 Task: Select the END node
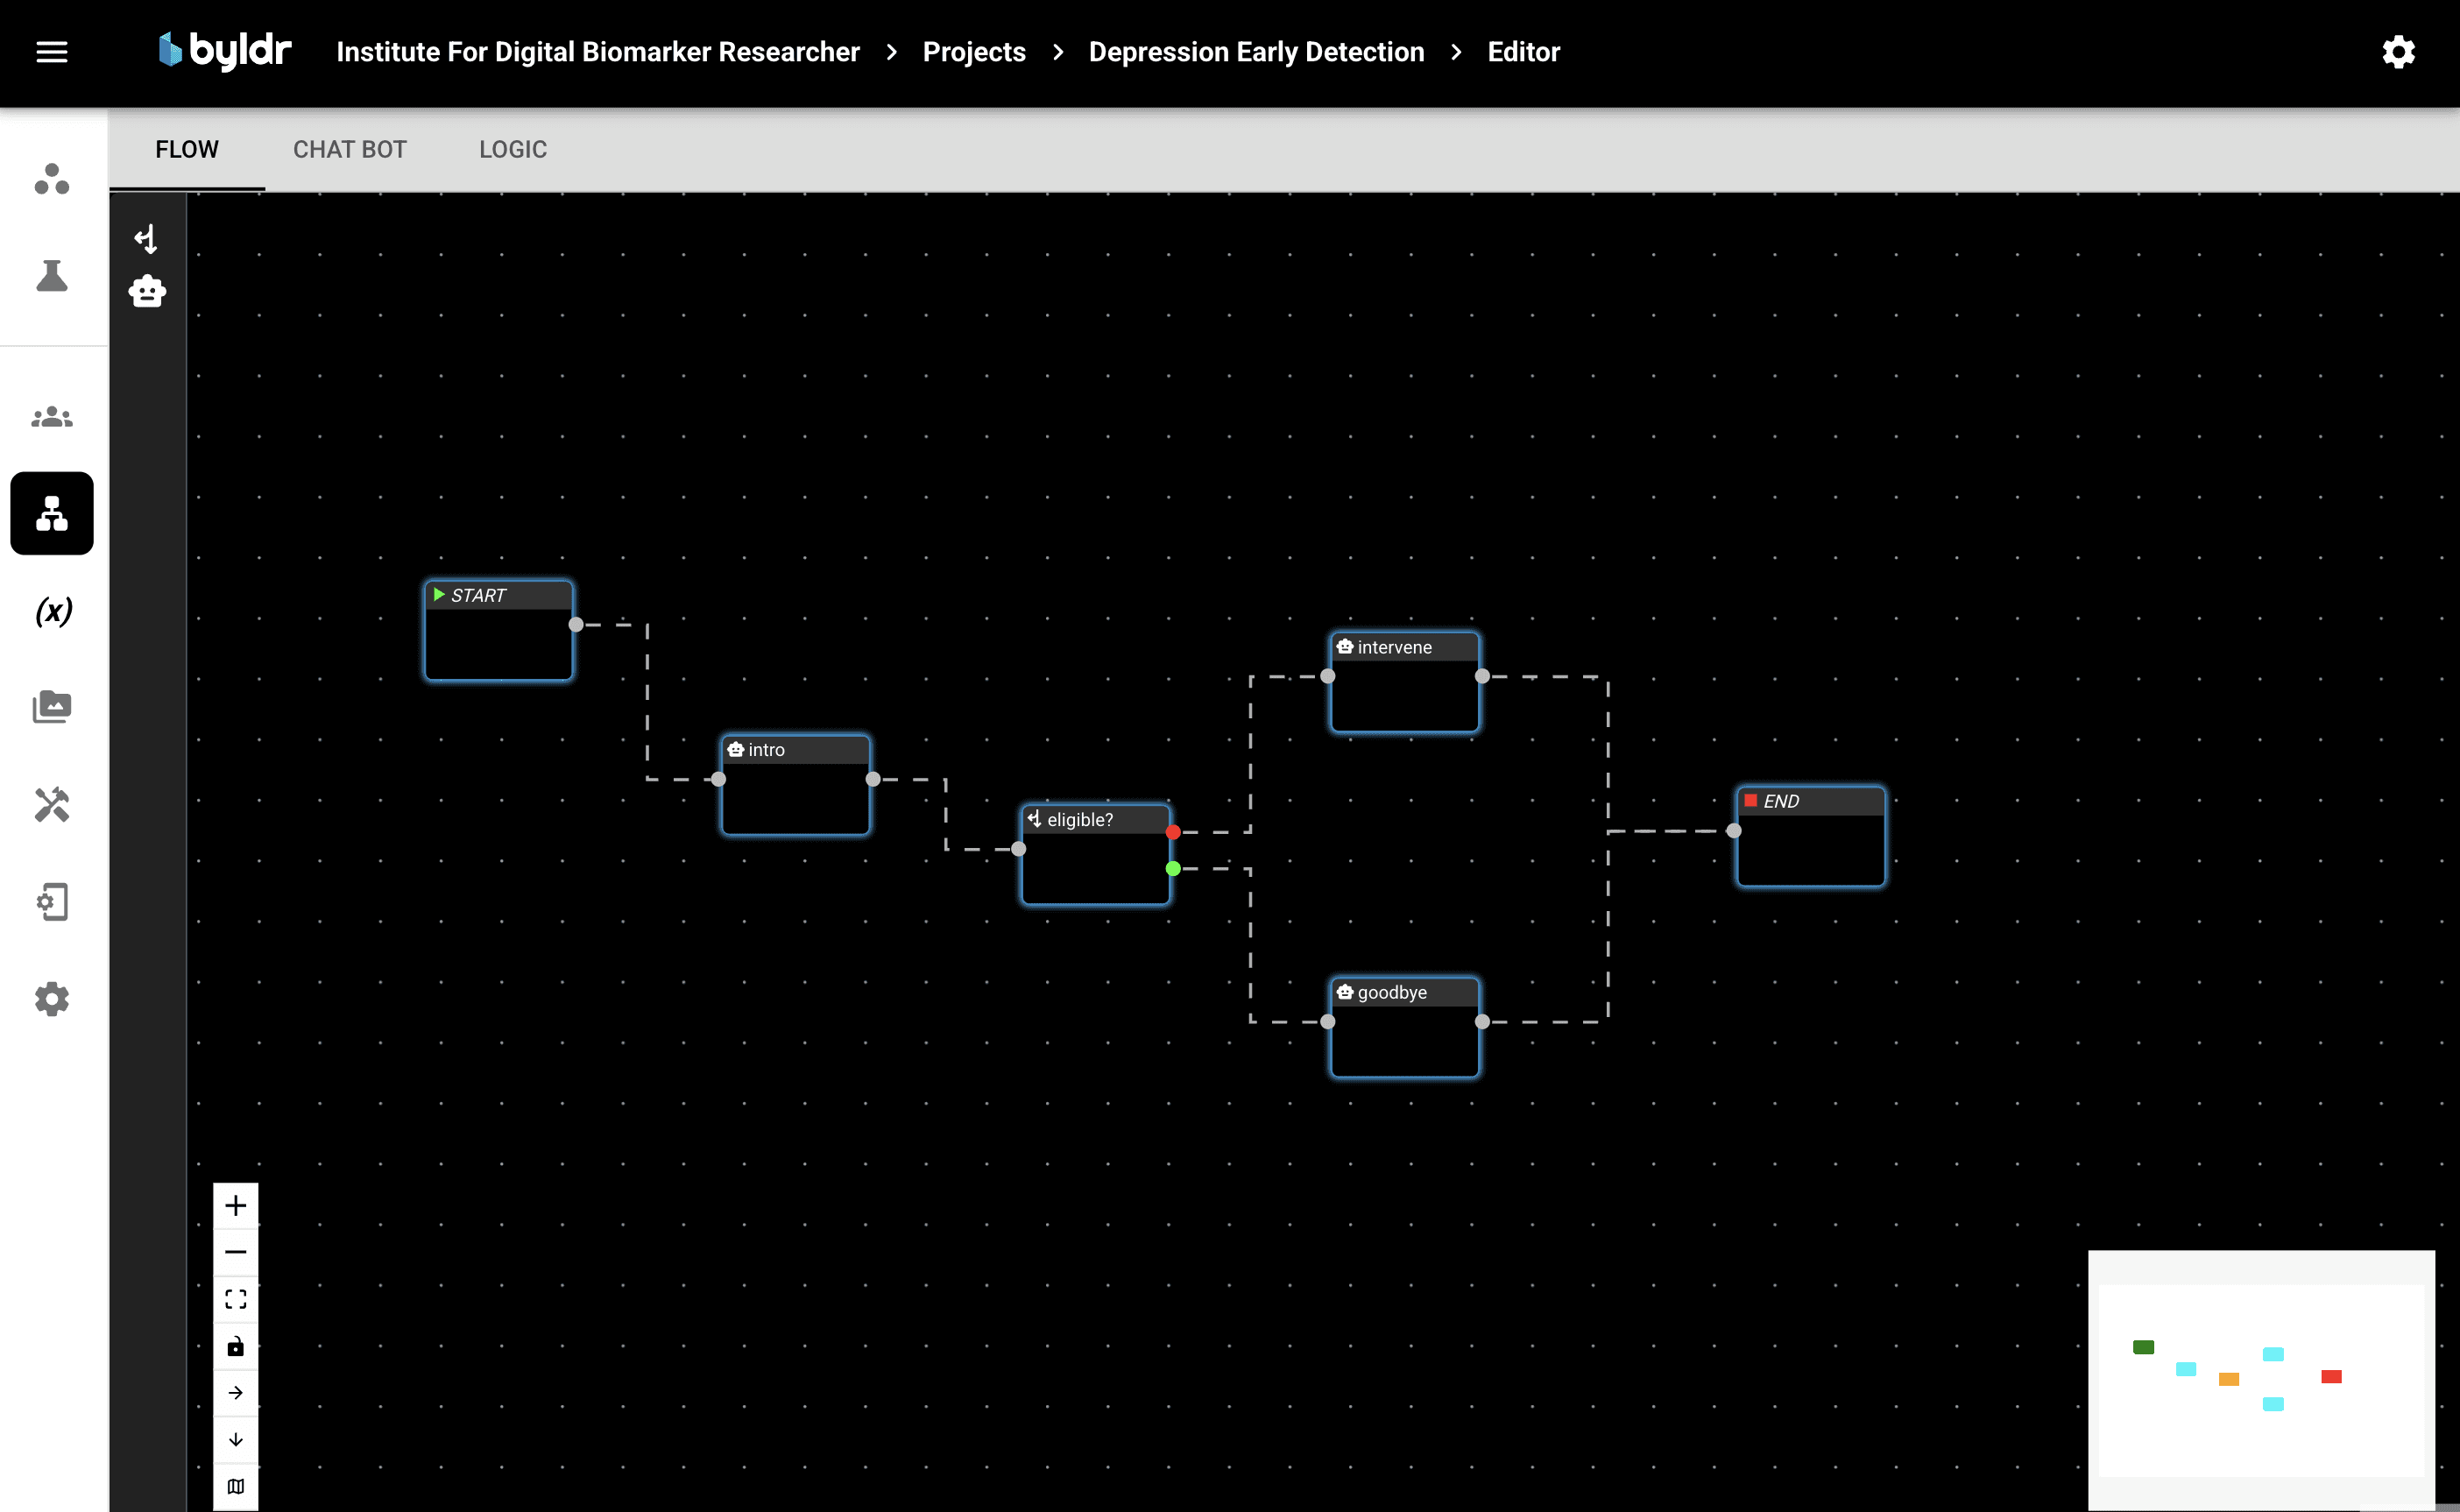1811,836
